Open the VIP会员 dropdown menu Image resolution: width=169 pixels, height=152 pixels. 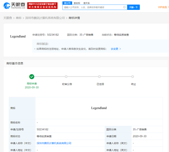163,7
